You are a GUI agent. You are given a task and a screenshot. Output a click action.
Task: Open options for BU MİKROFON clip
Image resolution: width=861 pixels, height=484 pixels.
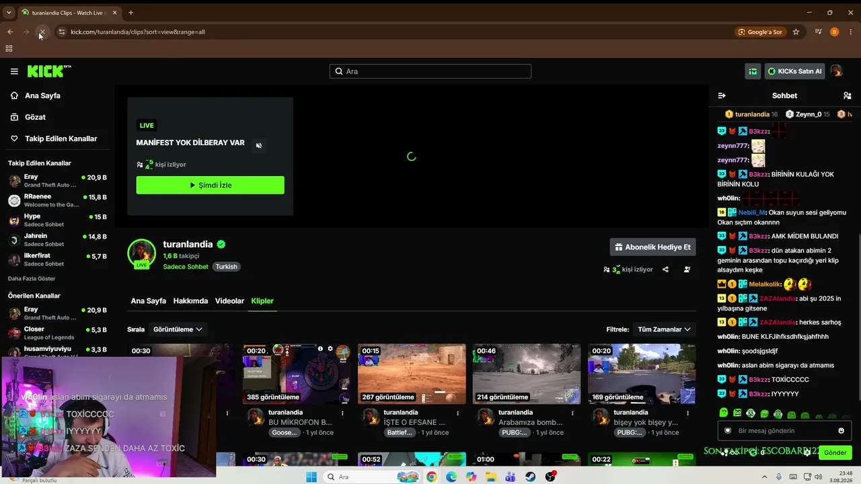pos(342,413)
